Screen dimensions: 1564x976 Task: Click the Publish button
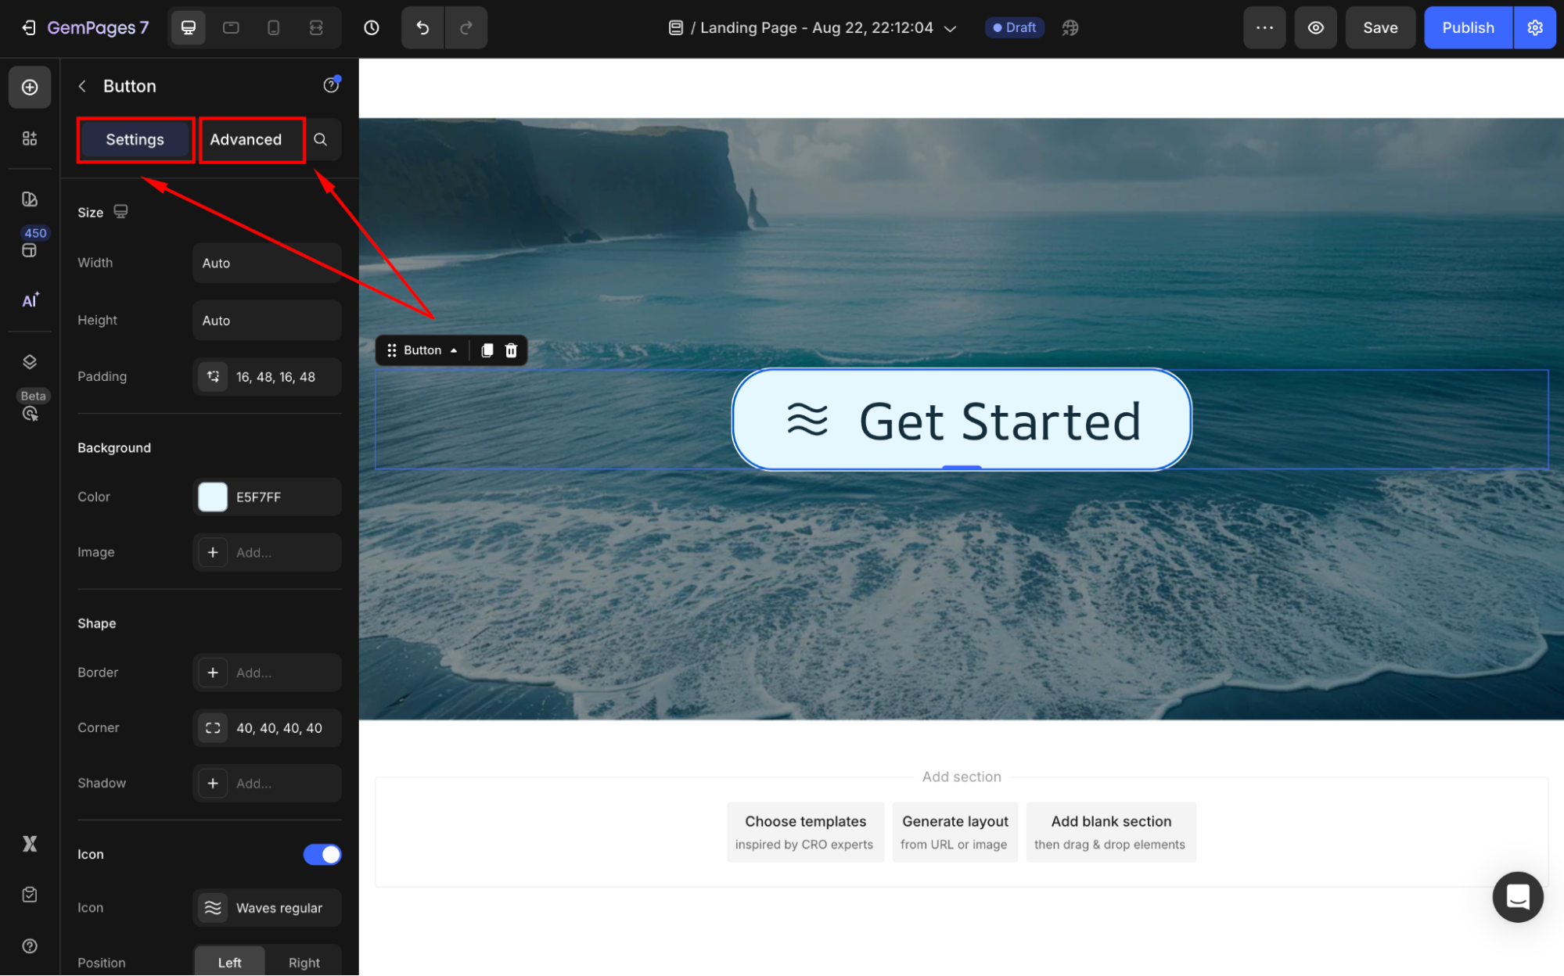coord(1467,28)
